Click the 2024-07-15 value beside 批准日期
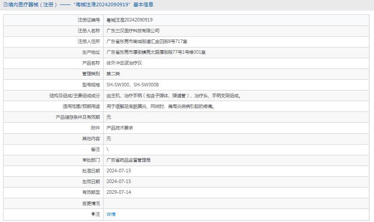The width and height of the screenshot is (374, 222). pos(119,171)
